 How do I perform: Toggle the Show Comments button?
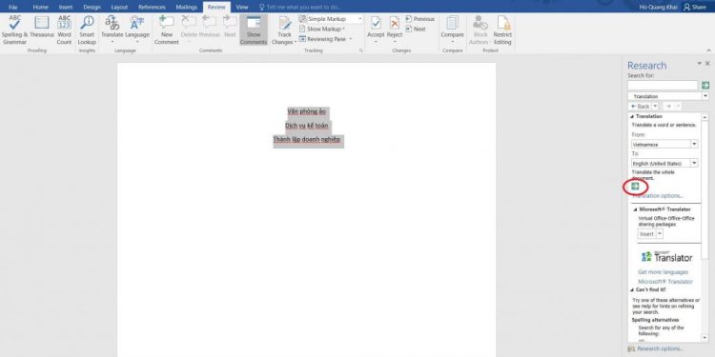click(x=253, y=30)
